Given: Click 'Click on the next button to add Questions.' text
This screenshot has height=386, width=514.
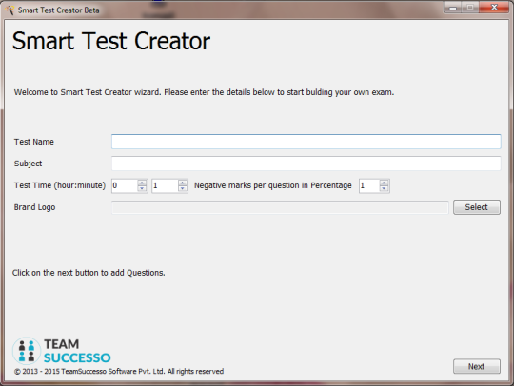Looking at the screenshot, I should [89, 273].
